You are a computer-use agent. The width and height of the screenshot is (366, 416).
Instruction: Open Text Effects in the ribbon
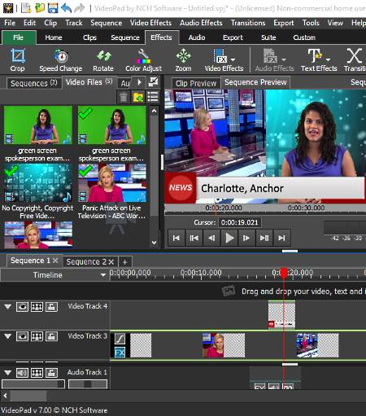319,59
